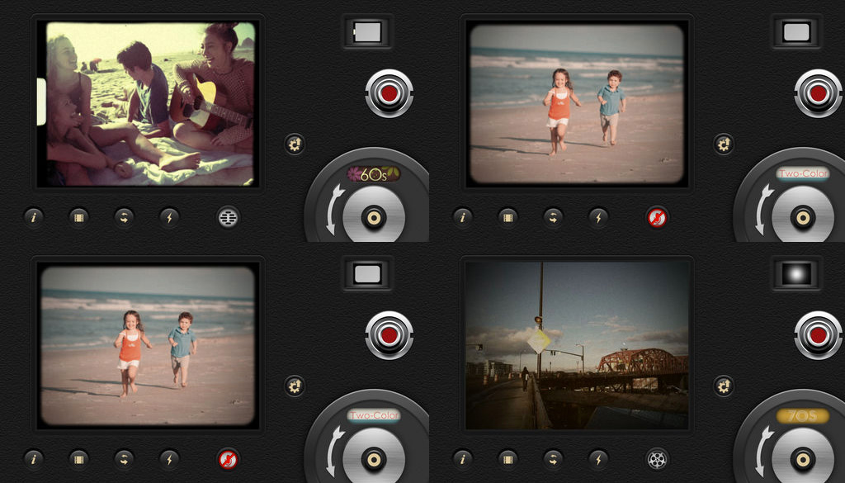This screenshot has height=483, width=845.
Task: Hit record in lower-left Two-Color panel
Action: click(389, 335)
